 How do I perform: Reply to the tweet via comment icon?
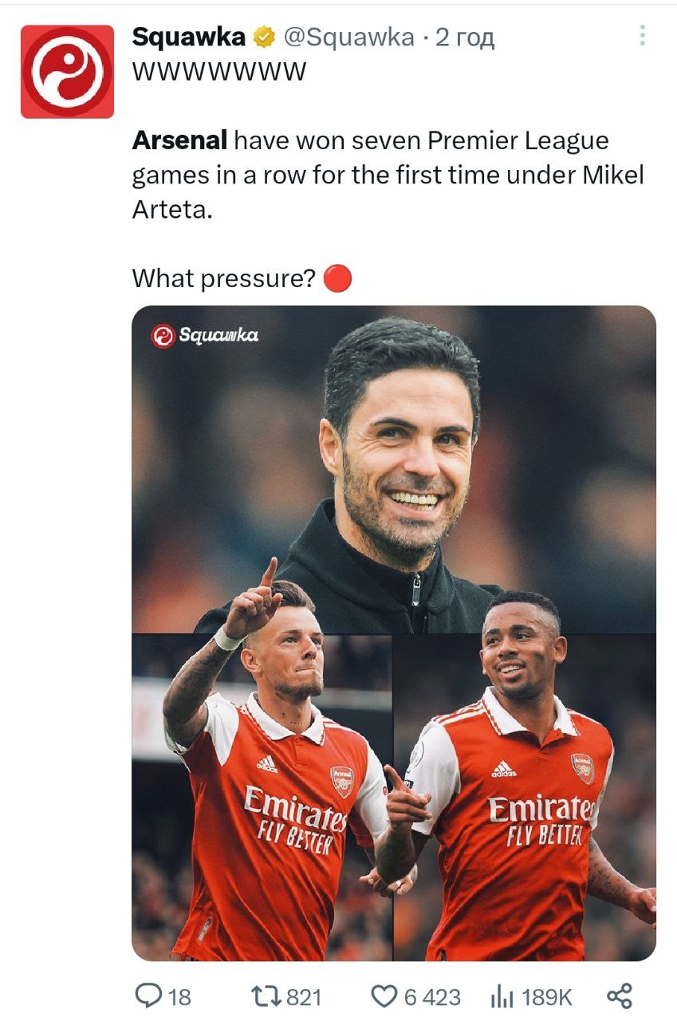(150, 995)
